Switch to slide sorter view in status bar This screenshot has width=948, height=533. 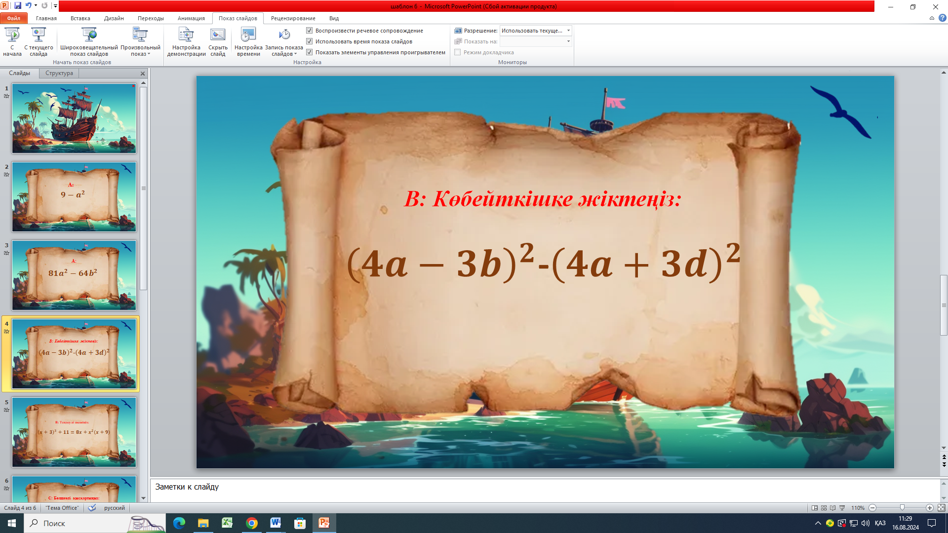pos(824,508)
